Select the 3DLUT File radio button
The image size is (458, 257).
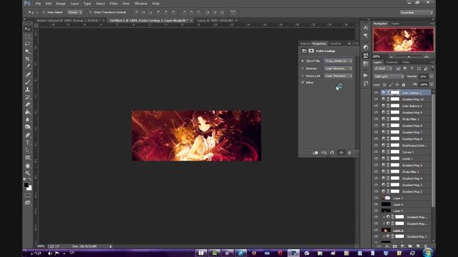(x=303, y=61)
